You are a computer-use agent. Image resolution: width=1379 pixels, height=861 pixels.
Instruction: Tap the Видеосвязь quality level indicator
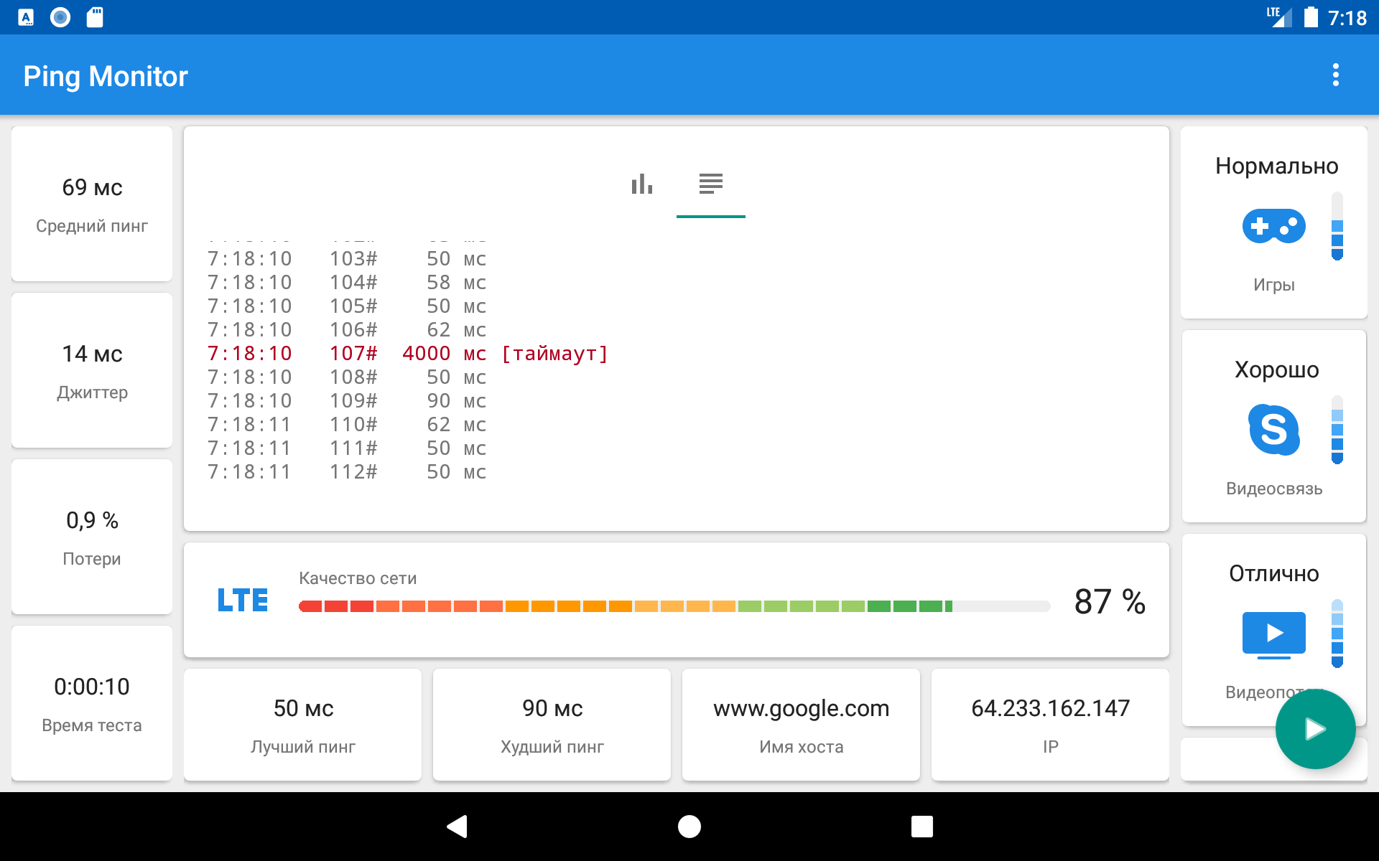1337,430
